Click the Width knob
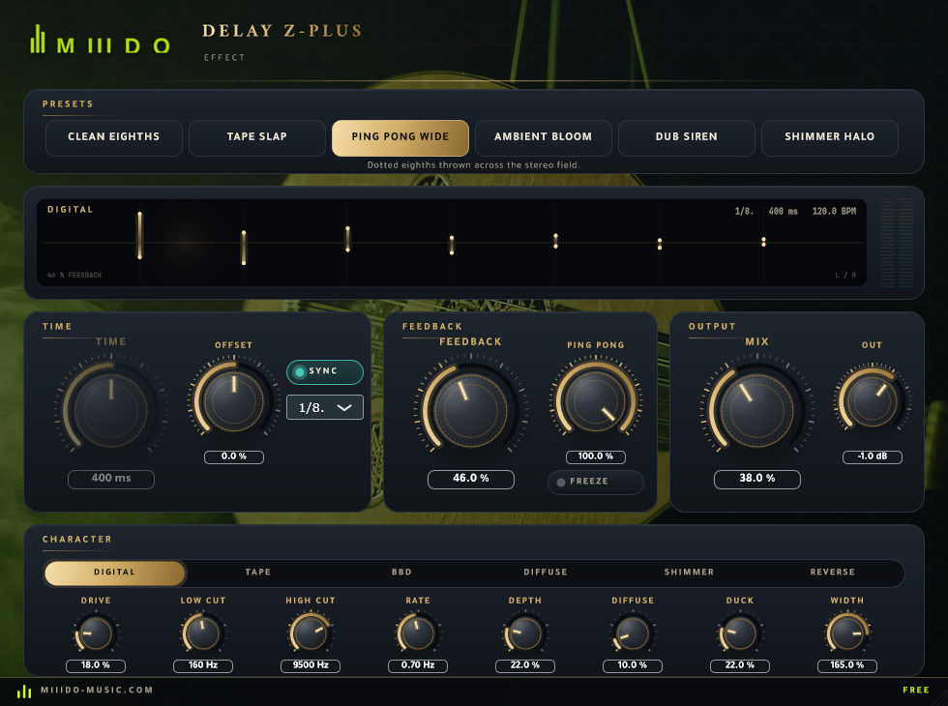This screenshot has width=948, height=706. click(847, 633)
